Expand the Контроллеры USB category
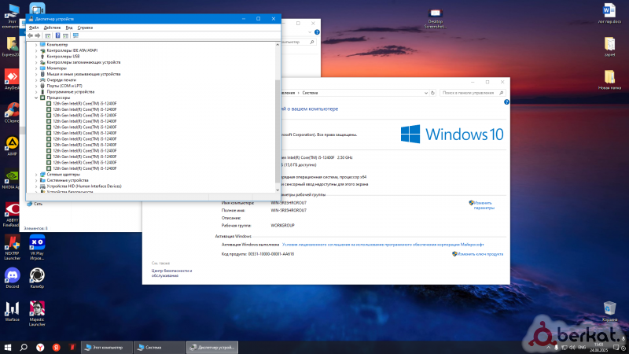Screen dimensions: 629x354 (36, 56)
